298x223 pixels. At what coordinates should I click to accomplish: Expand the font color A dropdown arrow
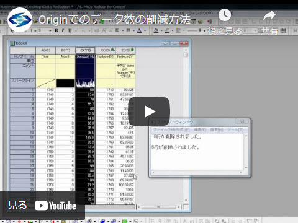tap(145, 30)
